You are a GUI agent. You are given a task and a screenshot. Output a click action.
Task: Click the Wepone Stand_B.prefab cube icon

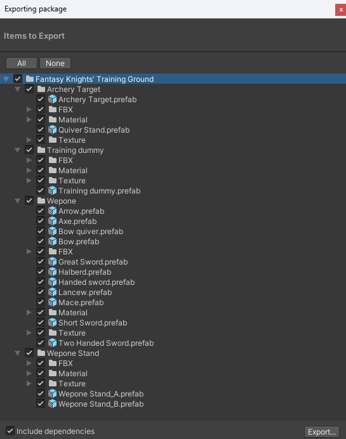click(52, 403)
